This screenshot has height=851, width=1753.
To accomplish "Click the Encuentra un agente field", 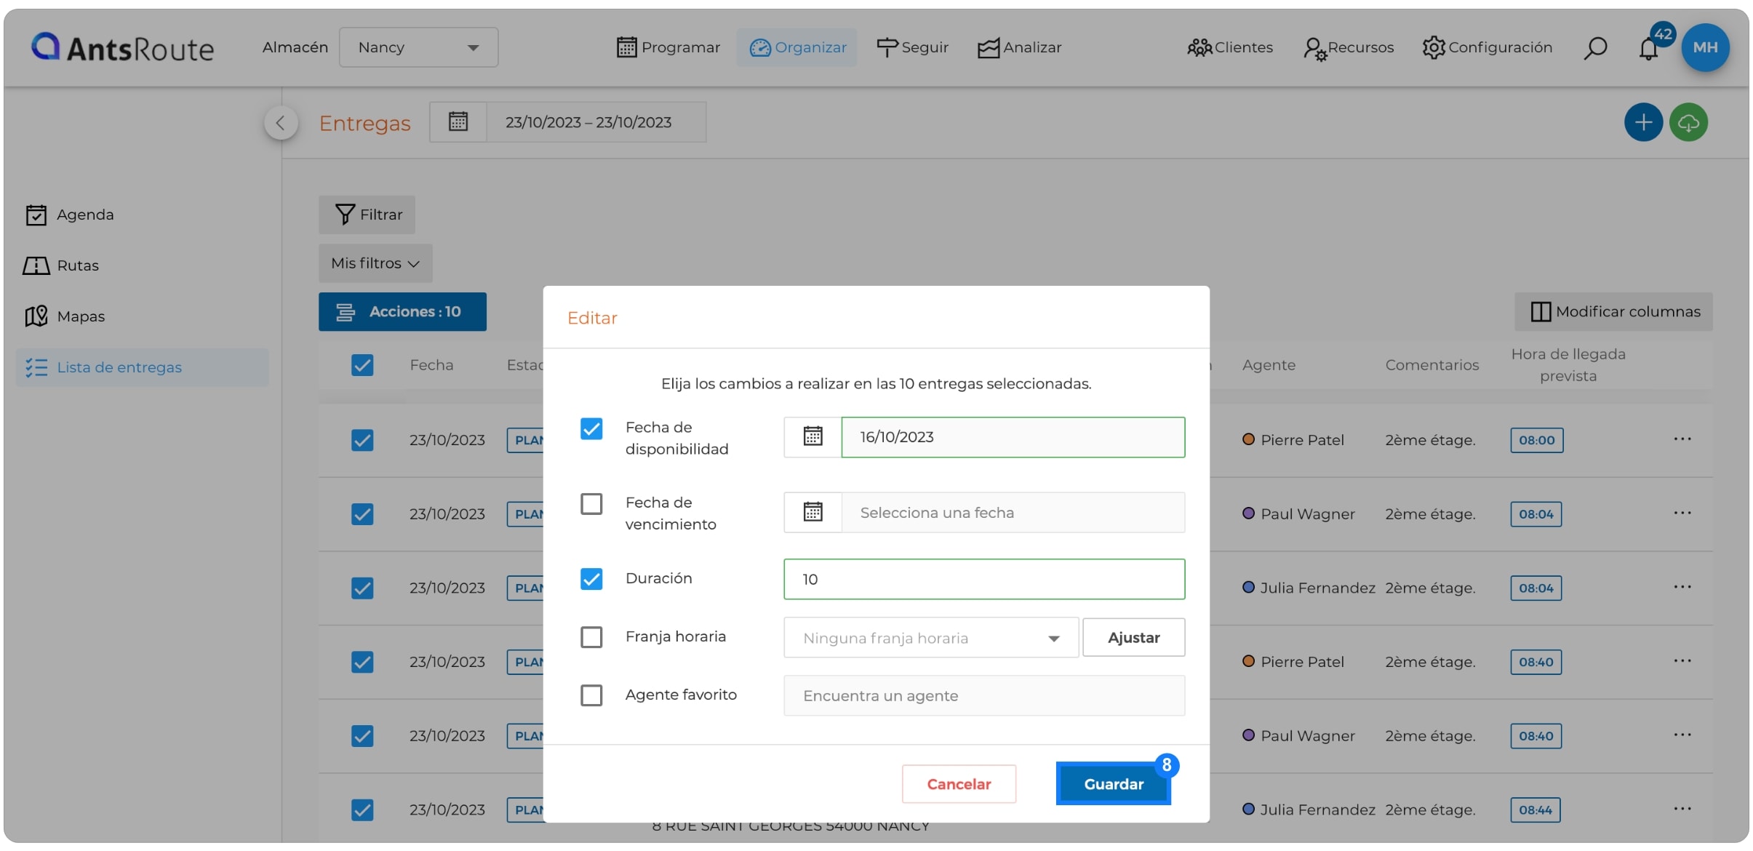I will (x=984, y=696).
